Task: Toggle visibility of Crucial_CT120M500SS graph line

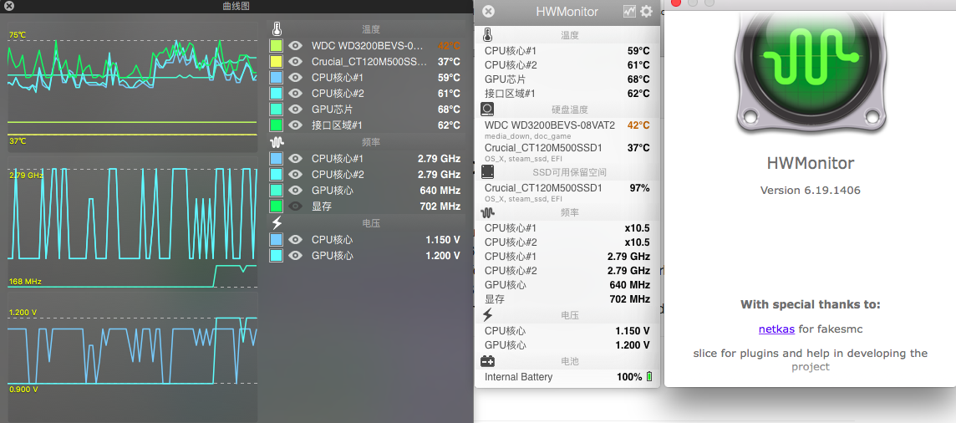Action: click(296, 62)
